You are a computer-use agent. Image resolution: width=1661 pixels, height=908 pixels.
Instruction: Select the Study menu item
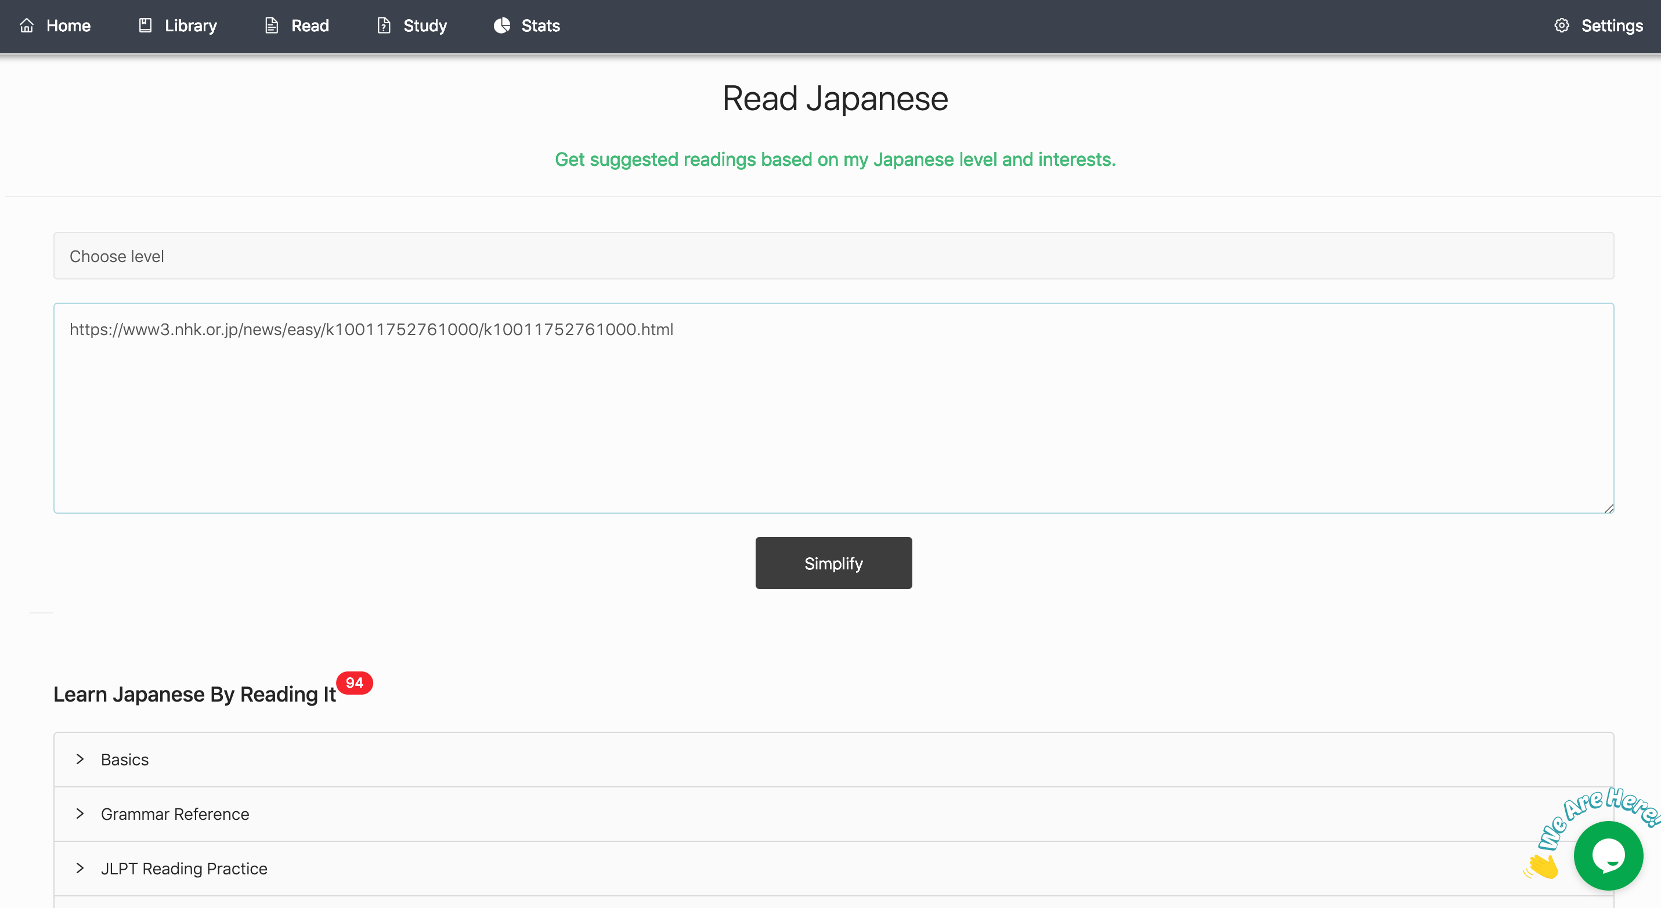tap(424, 25)
